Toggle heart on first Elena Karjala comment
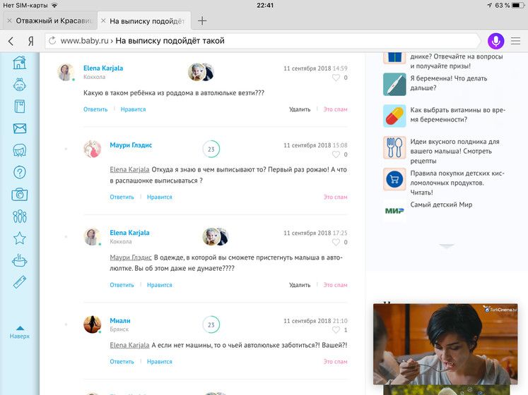The height and width of the screenshot is (395, 528). point(336,78)
